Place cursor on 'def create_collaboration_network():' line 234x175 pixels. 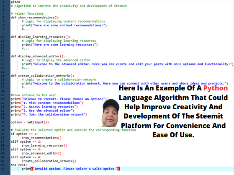(42, 76)
